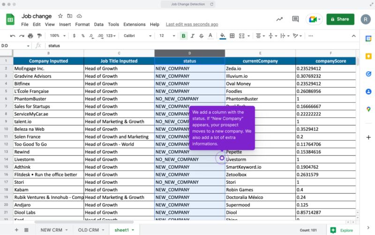Show all sheets list icon

26,230
